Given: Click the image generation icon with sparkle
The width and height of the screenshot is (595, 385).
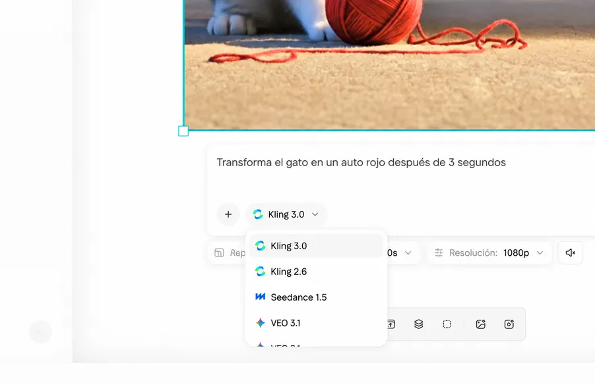Looking at the screenshot, I should [481, 324].
